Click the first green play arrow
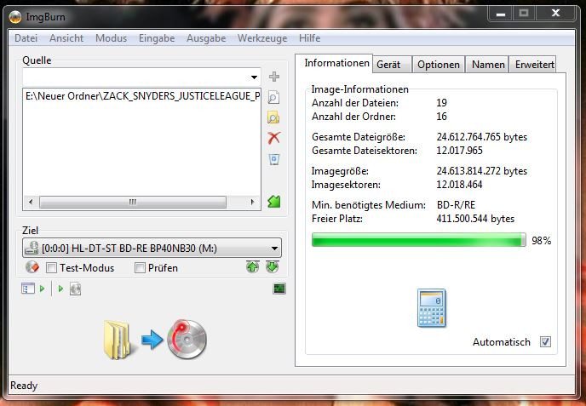Screen dimensions: 586x406 click(x=43, y=289)
